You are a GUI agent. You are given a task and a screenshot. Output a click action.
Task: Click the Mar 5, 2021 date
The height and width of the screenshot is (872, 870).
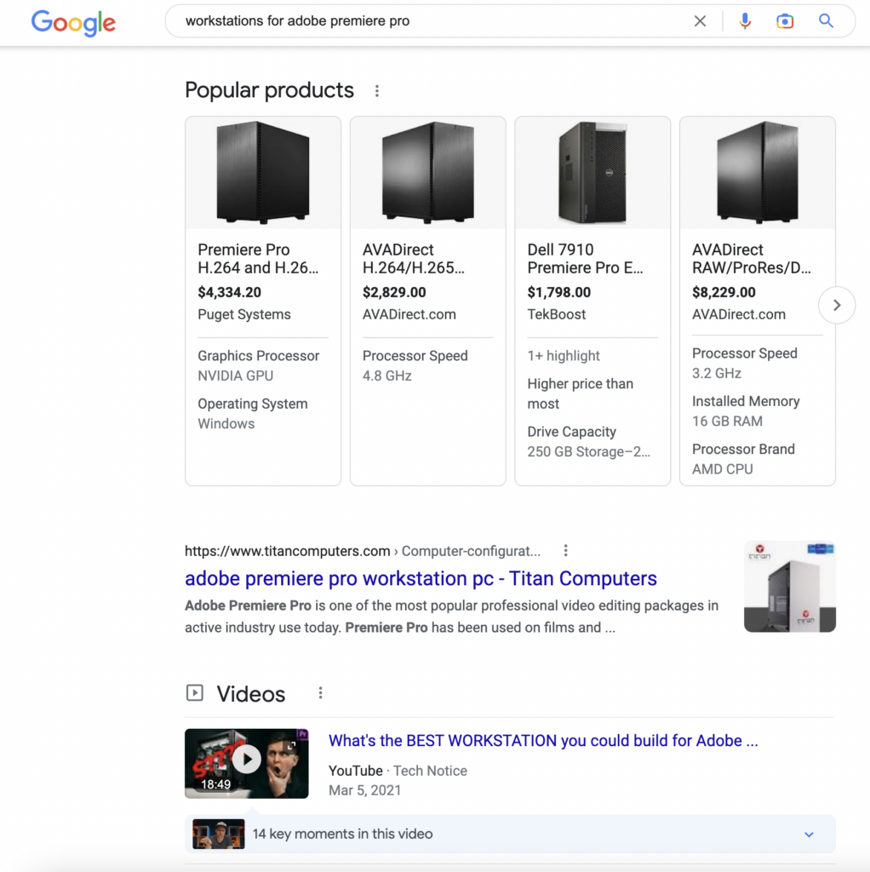[x=364, y=790]
